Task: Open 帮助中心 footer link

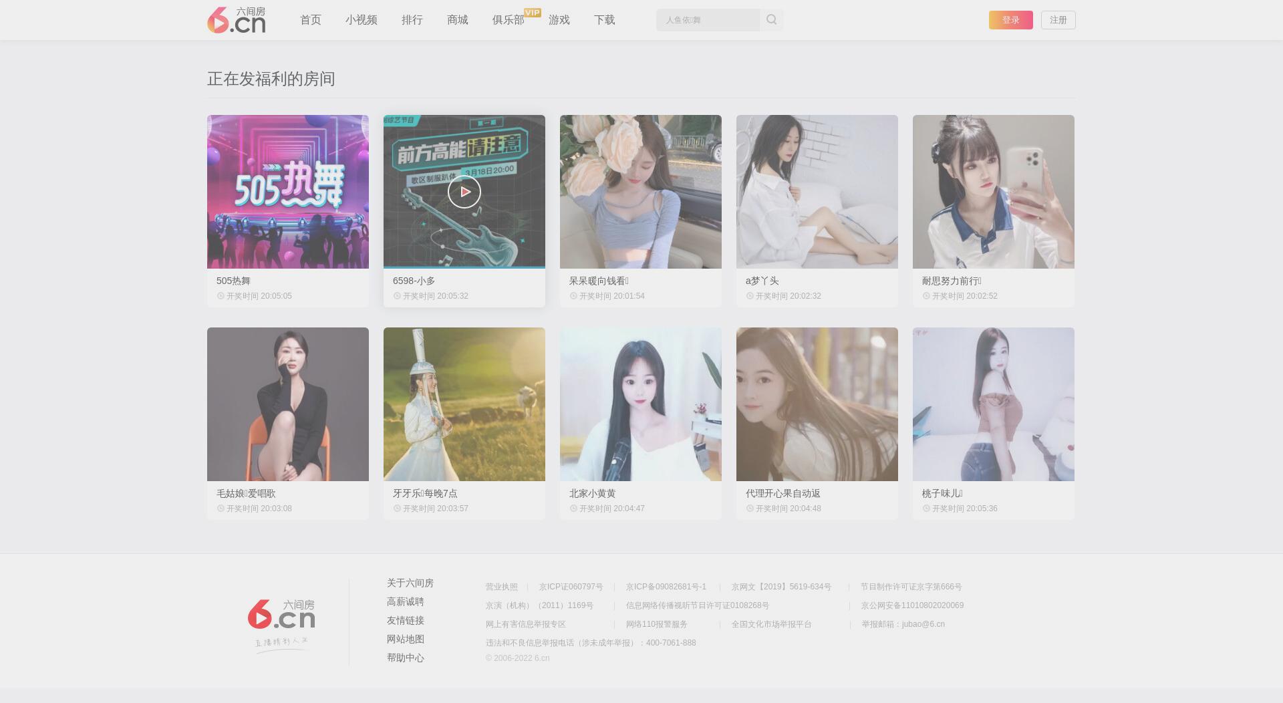Action: pyautogui.click(x=406, y=658)
